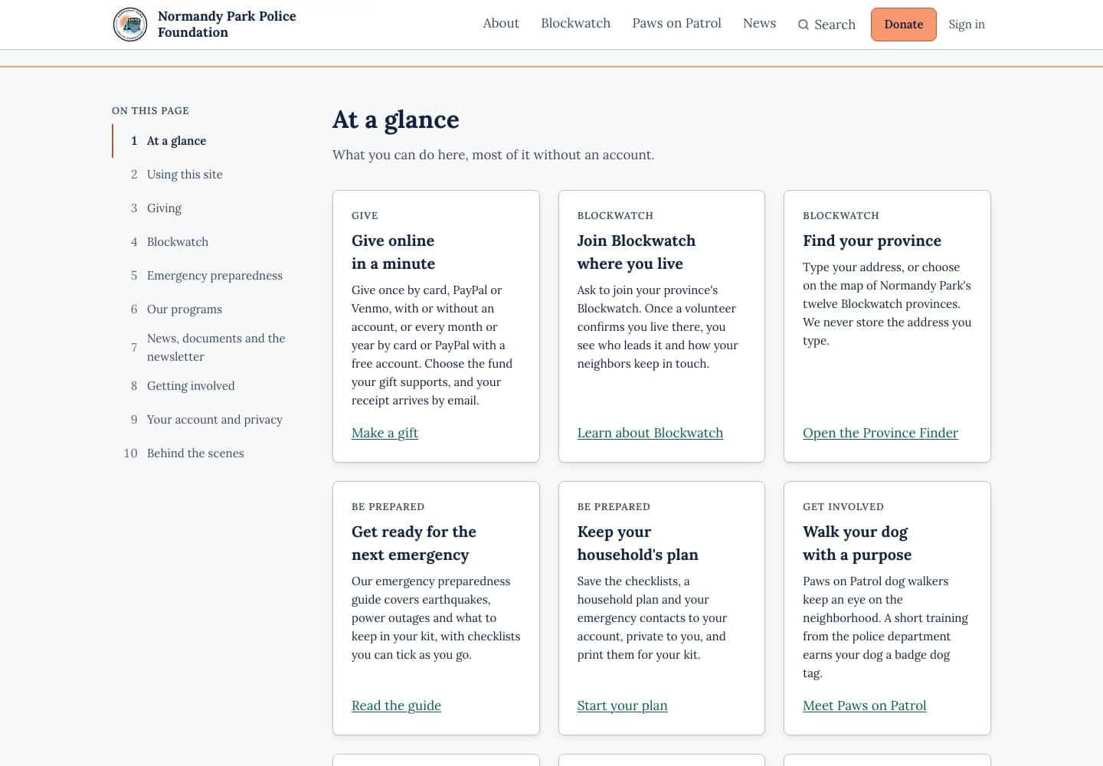Open the About menu item
The width and height of the screenshot is (1103, 766).
(x=501, y=23)
